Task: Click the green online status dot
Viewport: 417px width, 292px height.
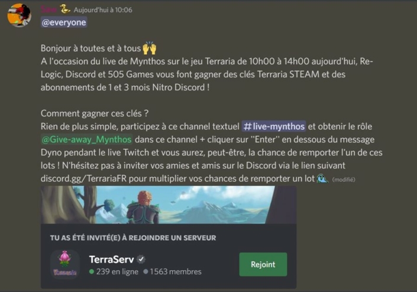Action: [x=92, y=271]
